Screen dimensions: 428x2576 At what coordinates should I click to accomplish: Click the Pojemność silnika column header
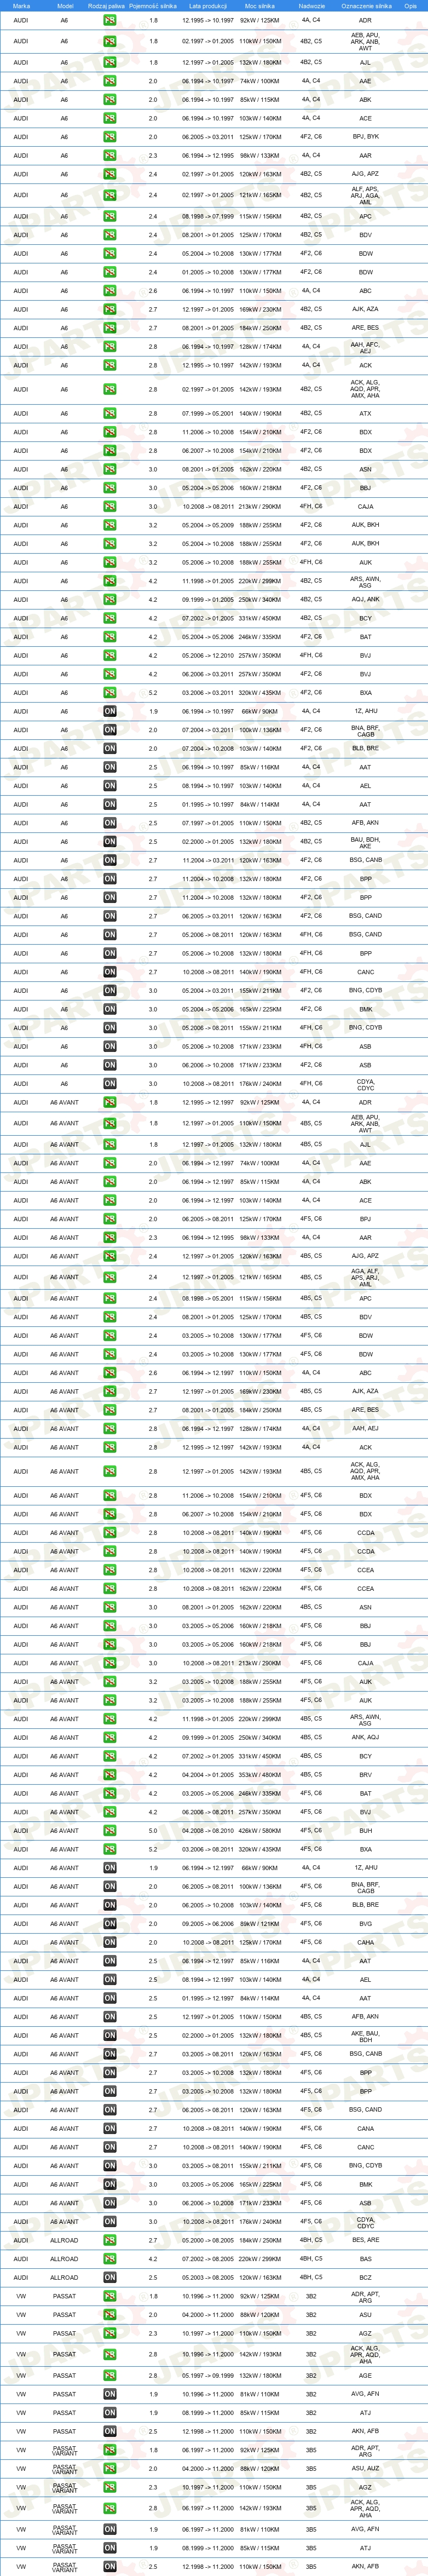tap(153, 6)
